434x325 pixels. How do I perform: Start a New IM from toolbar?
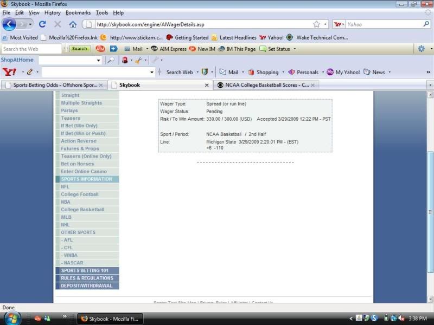202,49
